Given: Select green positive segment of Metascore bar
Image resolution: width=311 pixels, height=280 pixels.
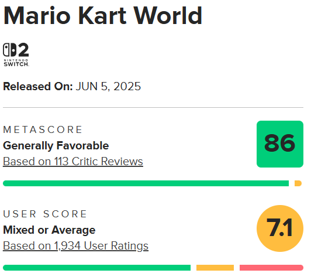Looking at the screenshot, I should click(146, 183).
